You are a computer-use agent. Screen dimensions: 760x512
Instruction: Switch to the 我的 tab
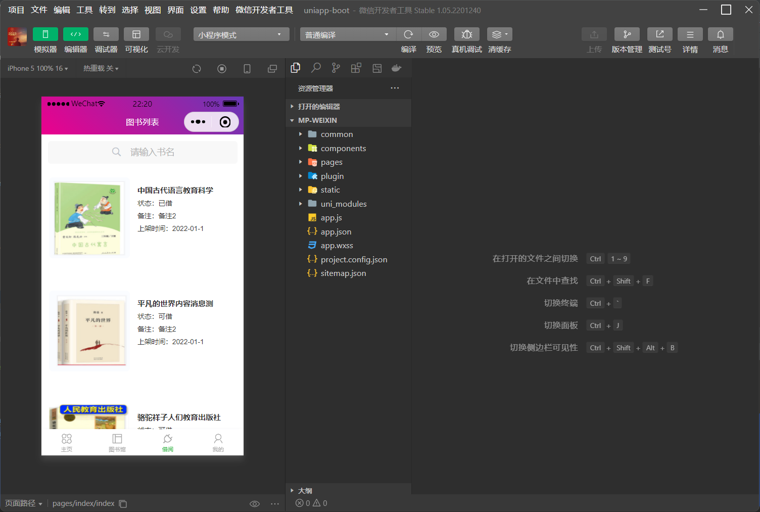(218, 442)
